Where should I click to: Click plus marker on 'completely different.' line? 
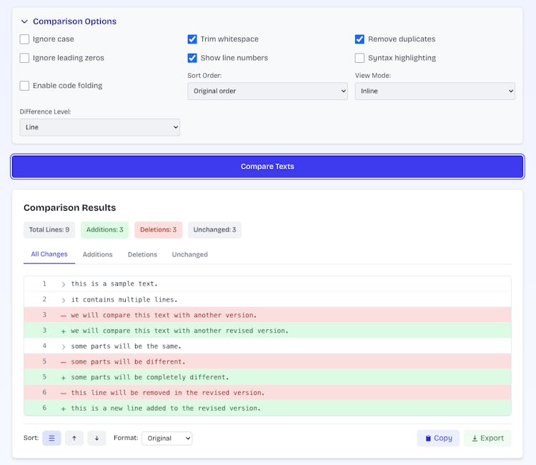[63, 378]
